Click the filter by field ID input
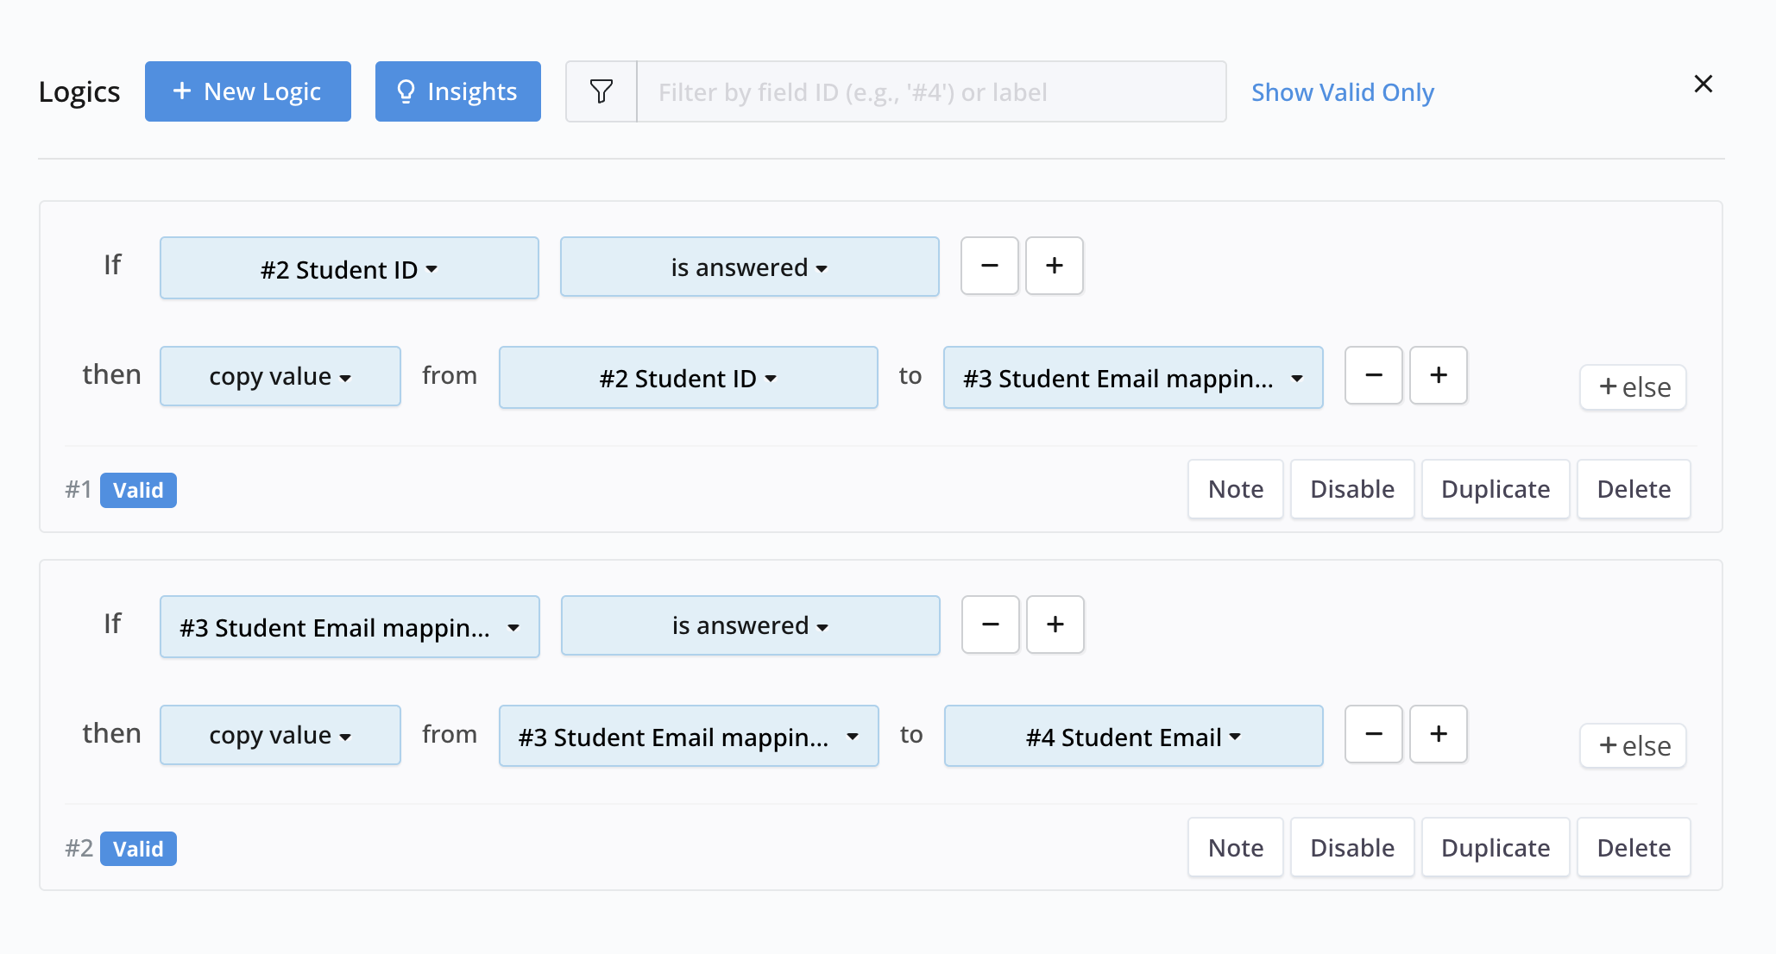 [x=930, y=91]
